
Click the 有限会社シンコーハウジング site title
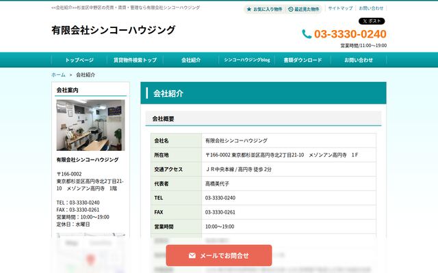pos(114,30)
